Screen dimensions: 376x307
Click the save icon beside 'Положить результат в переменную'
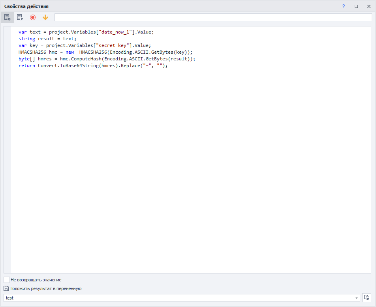(6, 288)
